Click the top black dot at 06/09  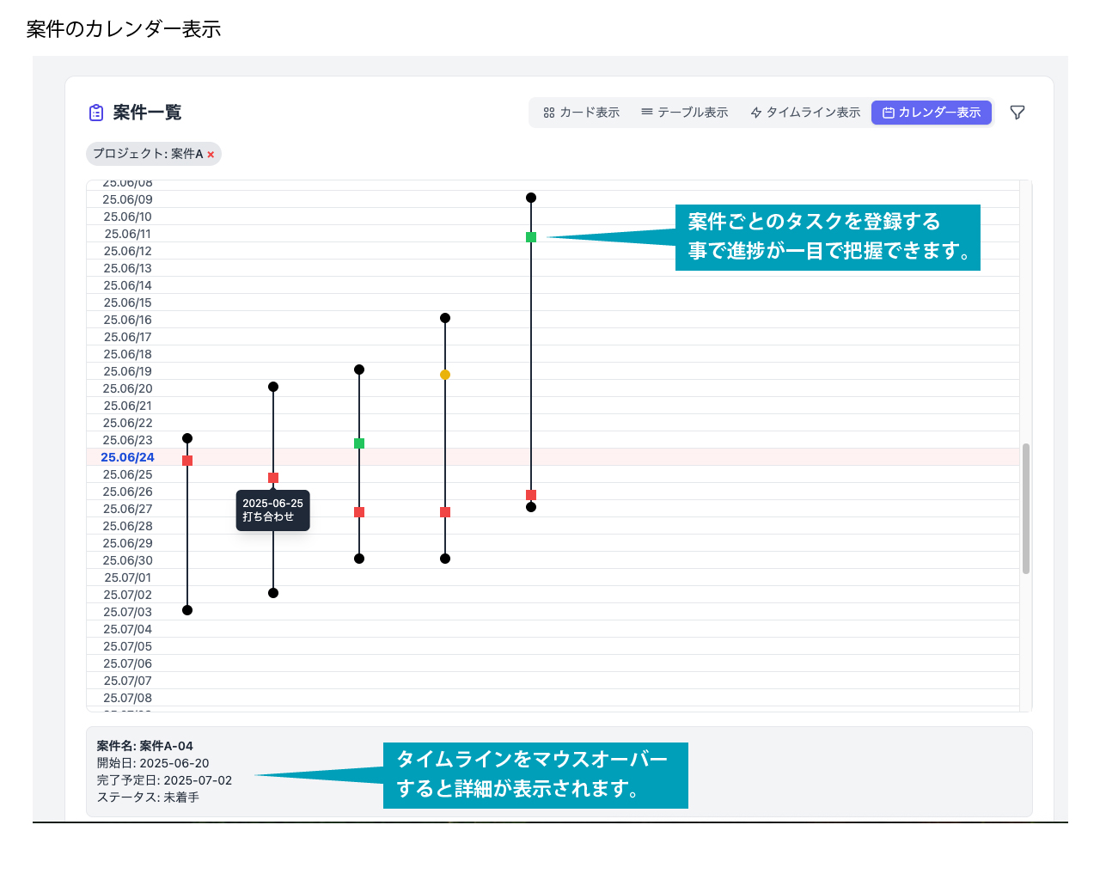531,198
